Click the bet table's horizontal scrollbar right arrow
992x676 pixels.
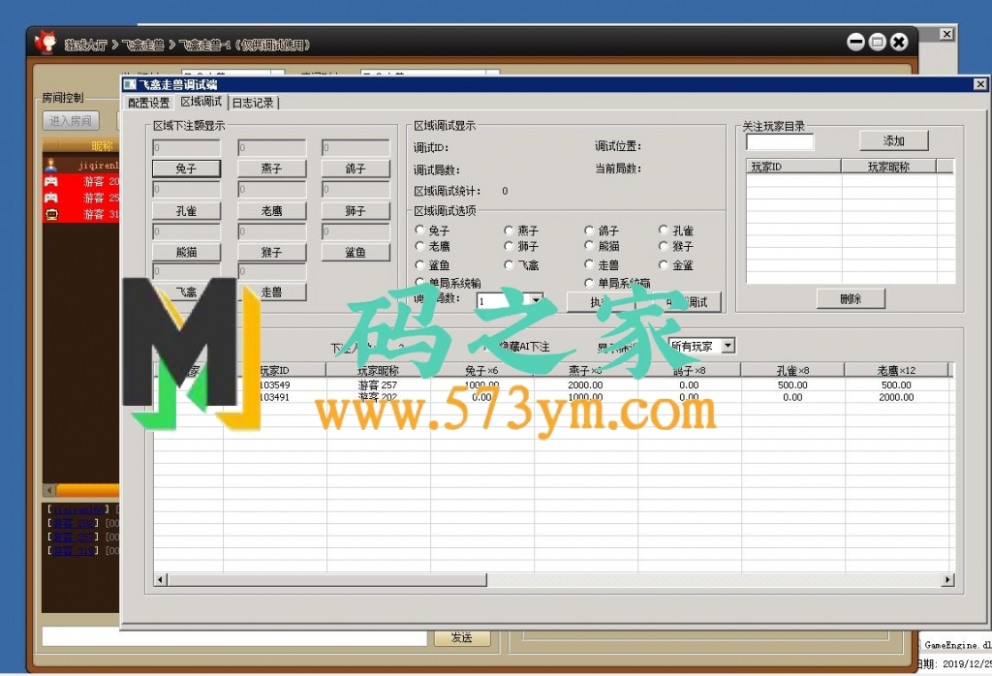click(947, 579)
